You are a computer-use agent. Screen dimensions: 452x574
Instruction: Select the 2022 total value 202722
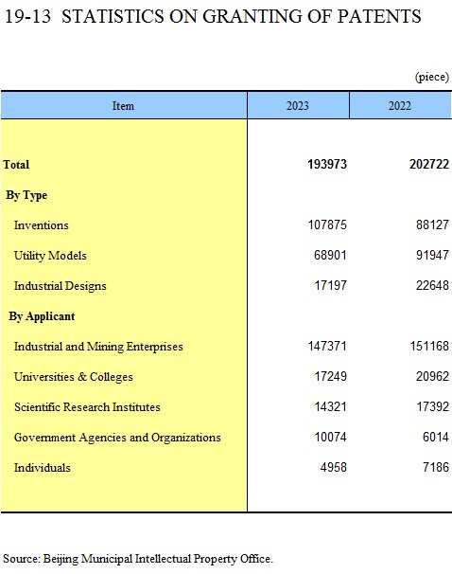(x=429, y=164)
